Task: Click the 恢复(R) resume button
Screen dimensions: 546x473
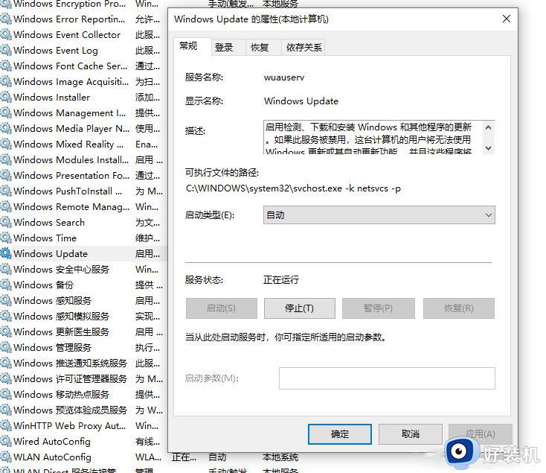Action: click(459, 308)
